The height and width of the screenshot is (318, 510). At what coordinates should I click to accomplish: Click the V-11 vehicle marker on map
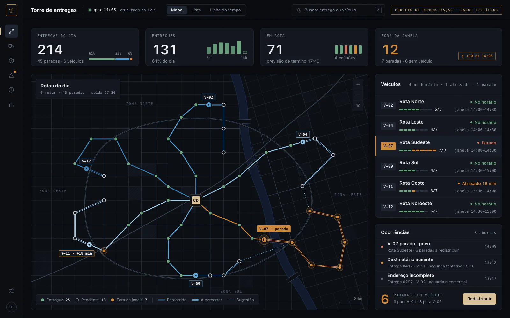click(90, 245)
